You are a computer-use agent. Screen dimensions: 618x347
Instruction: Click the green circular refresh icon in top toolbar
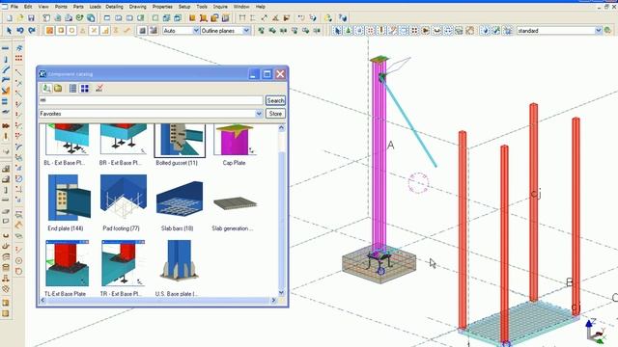[x=79, y=18]
